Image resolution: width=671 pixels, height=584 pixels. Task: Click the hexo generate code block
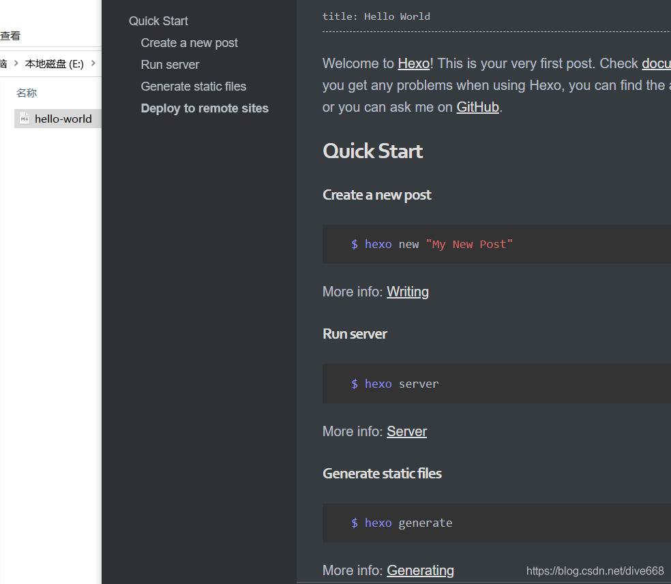(496, 523)
